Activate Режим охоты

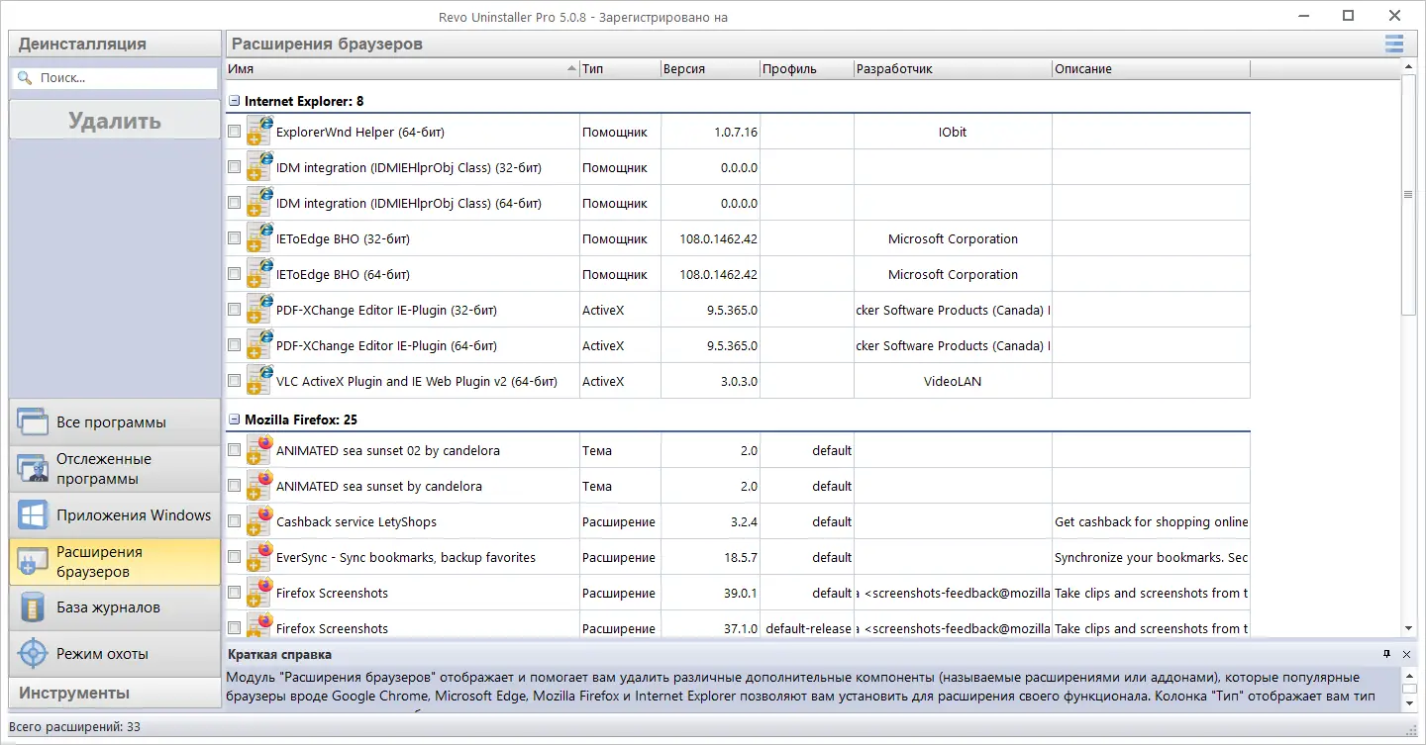(x=115, y=654)
